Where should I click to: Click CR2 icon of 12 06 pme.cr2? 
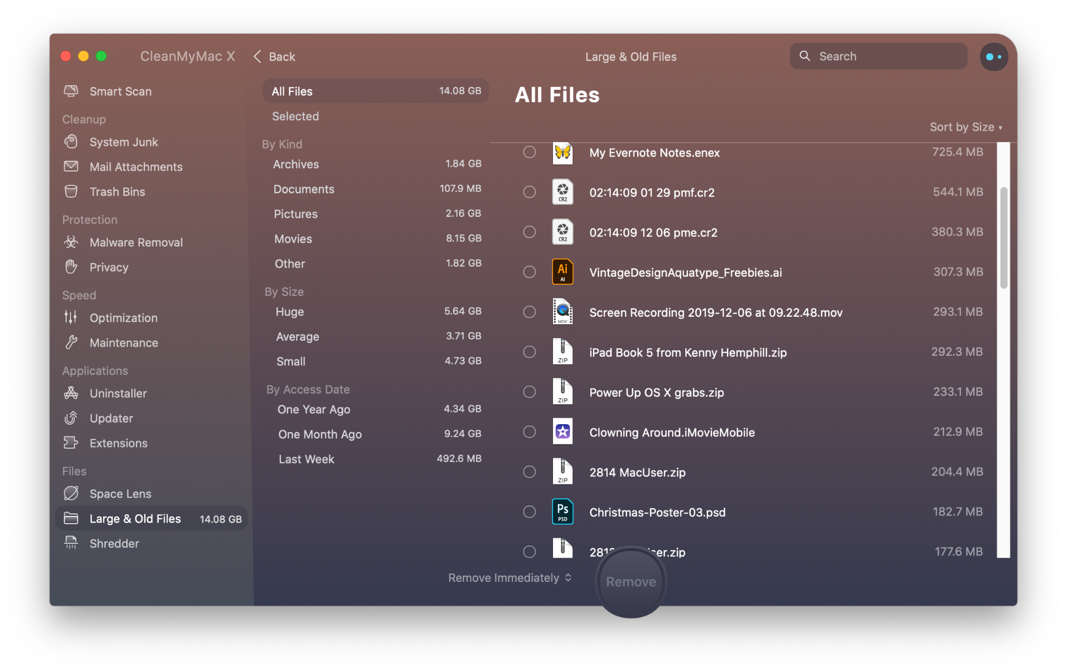[563, 232]
